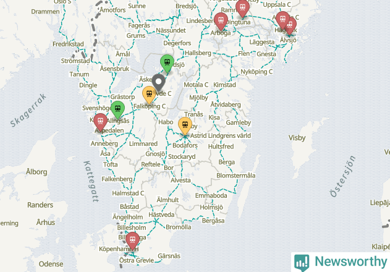Viewport: 390px width, 272px height.
Task: Click the red train marker near Köpenhamn H
Action: click(x=132, y=240)
